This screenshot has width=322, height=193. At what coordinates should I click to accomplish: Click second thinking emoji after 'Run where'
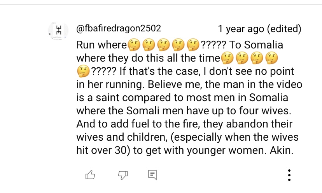point(149,45)
